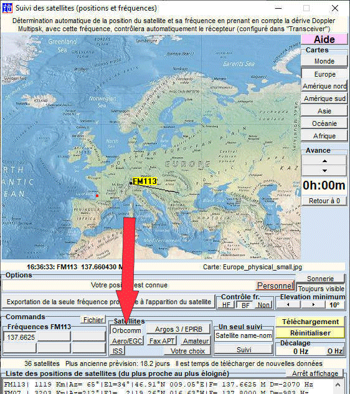
Task: Select Non for frequency control
Action: point(263,305)
